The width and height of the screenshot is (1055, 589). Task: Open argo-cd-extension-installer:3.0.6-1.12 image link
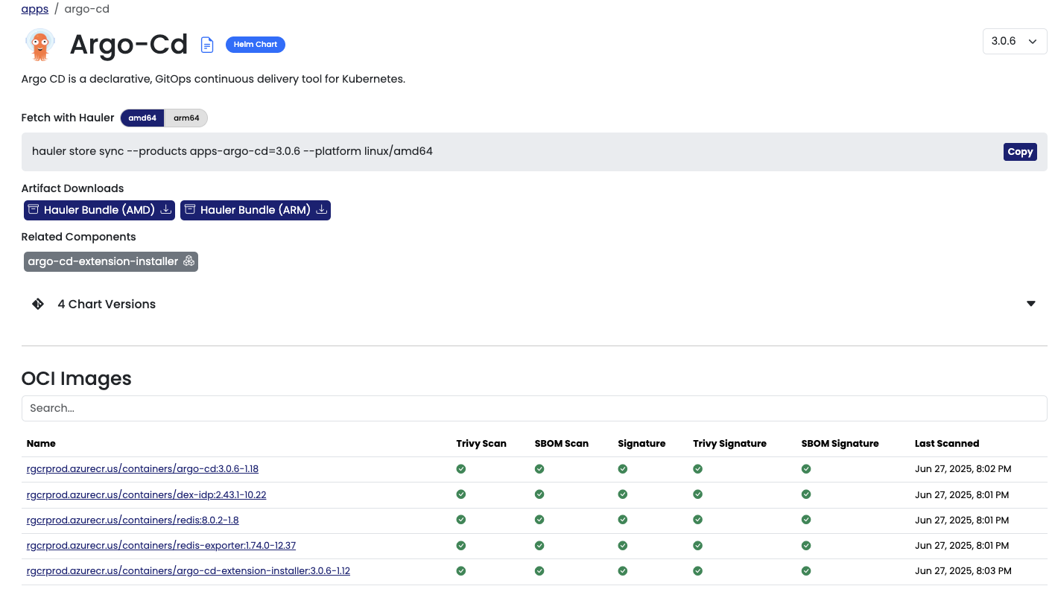click(188, 571)
